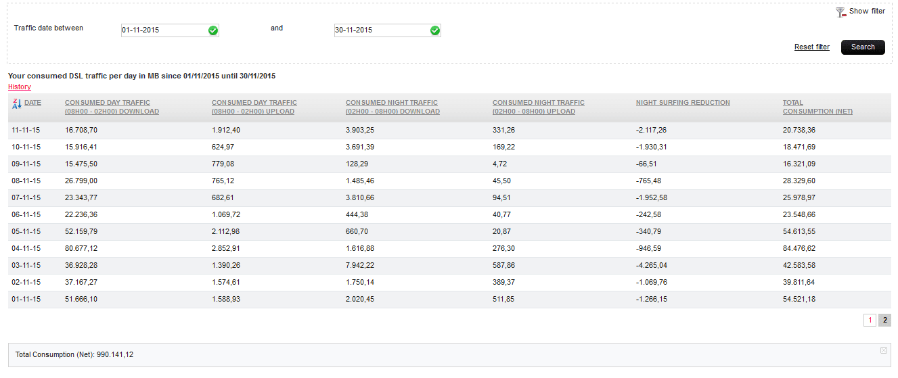
Task: Sort by Consumed Night Traffic Download column
Action: coord(392,107)
